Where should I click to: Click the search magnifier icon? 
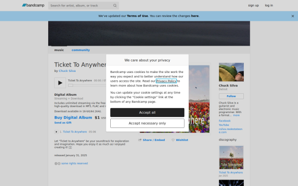pyautogui.click(x=115, y=5)
